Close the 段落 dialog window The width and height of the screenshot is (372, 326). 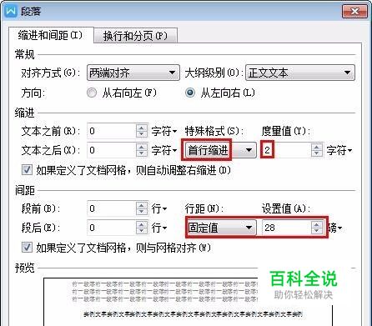354,12
